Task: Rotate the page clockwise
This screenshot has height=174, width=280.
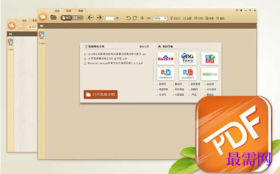Action: (135, 18)
